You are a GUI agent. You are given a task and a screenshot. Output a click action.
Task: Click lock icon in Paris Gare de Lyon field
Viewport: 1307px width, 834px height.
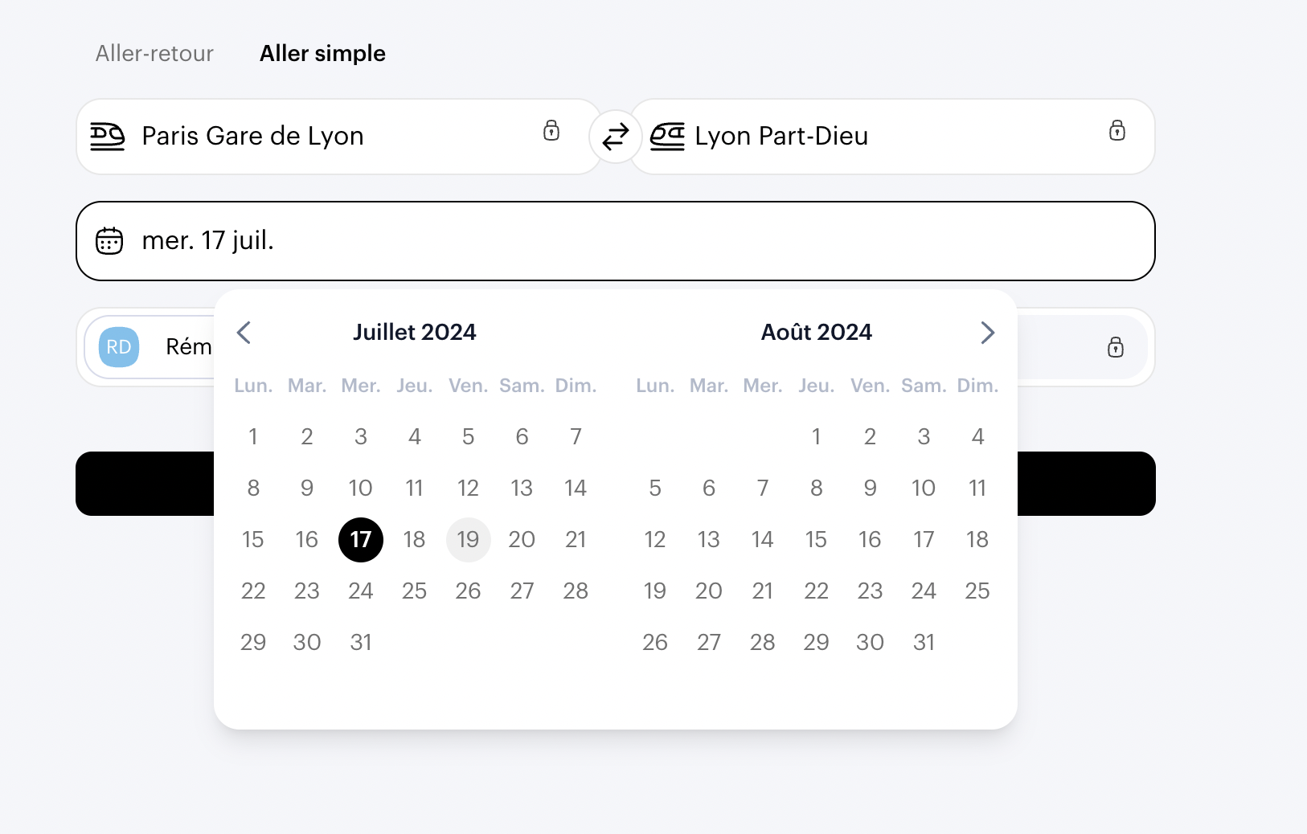coord(551,130)
